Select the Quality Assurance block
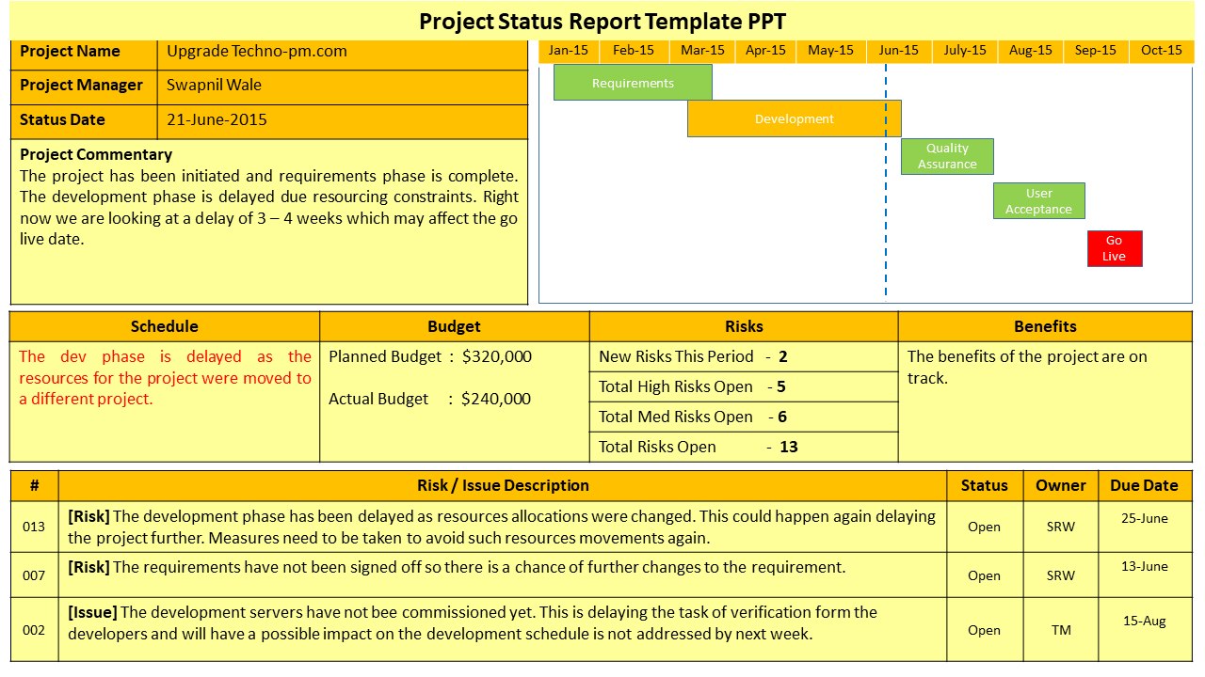The height and width of the screenshot is (677, 1205). pos(947,156)
